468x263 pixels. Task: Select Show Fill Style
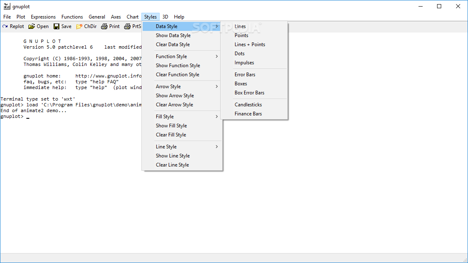click(x=182, y=126)
